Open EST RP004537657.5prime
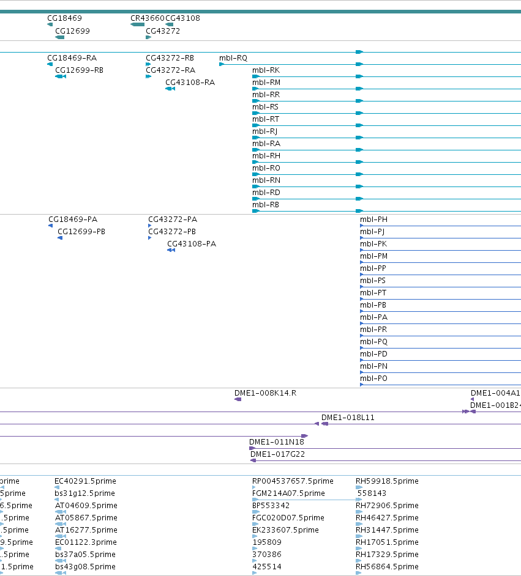The image size is (521, 576). [x=293, y=481]
